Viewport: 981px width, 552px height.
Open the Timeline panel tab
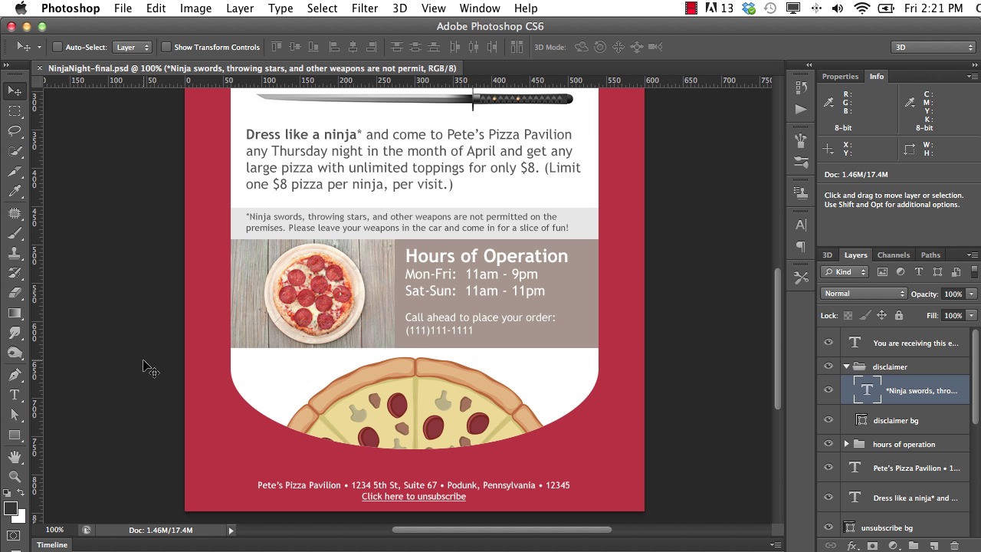tap(52, 545)
